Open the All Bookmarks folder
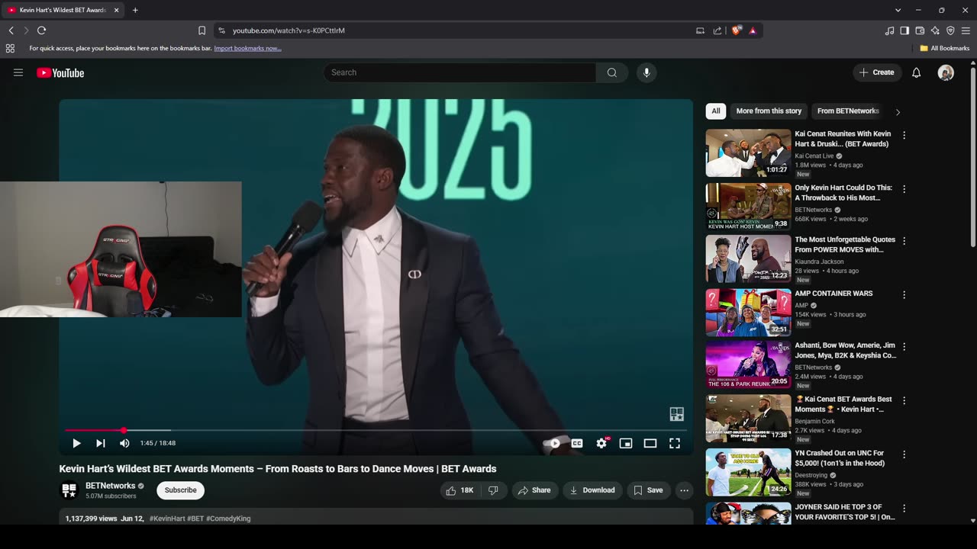 pyautogui.click(x=945, y=48)
